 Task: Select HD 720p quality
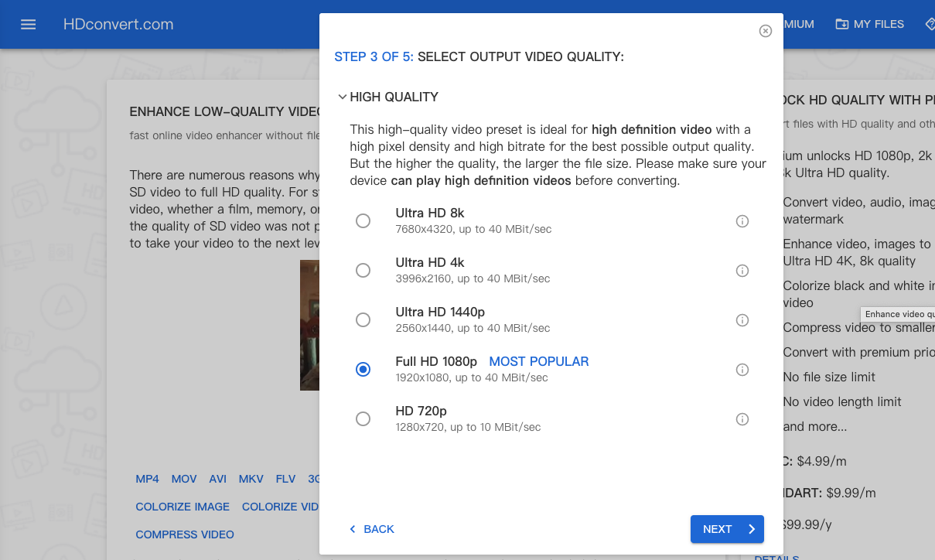coord(363,419)
